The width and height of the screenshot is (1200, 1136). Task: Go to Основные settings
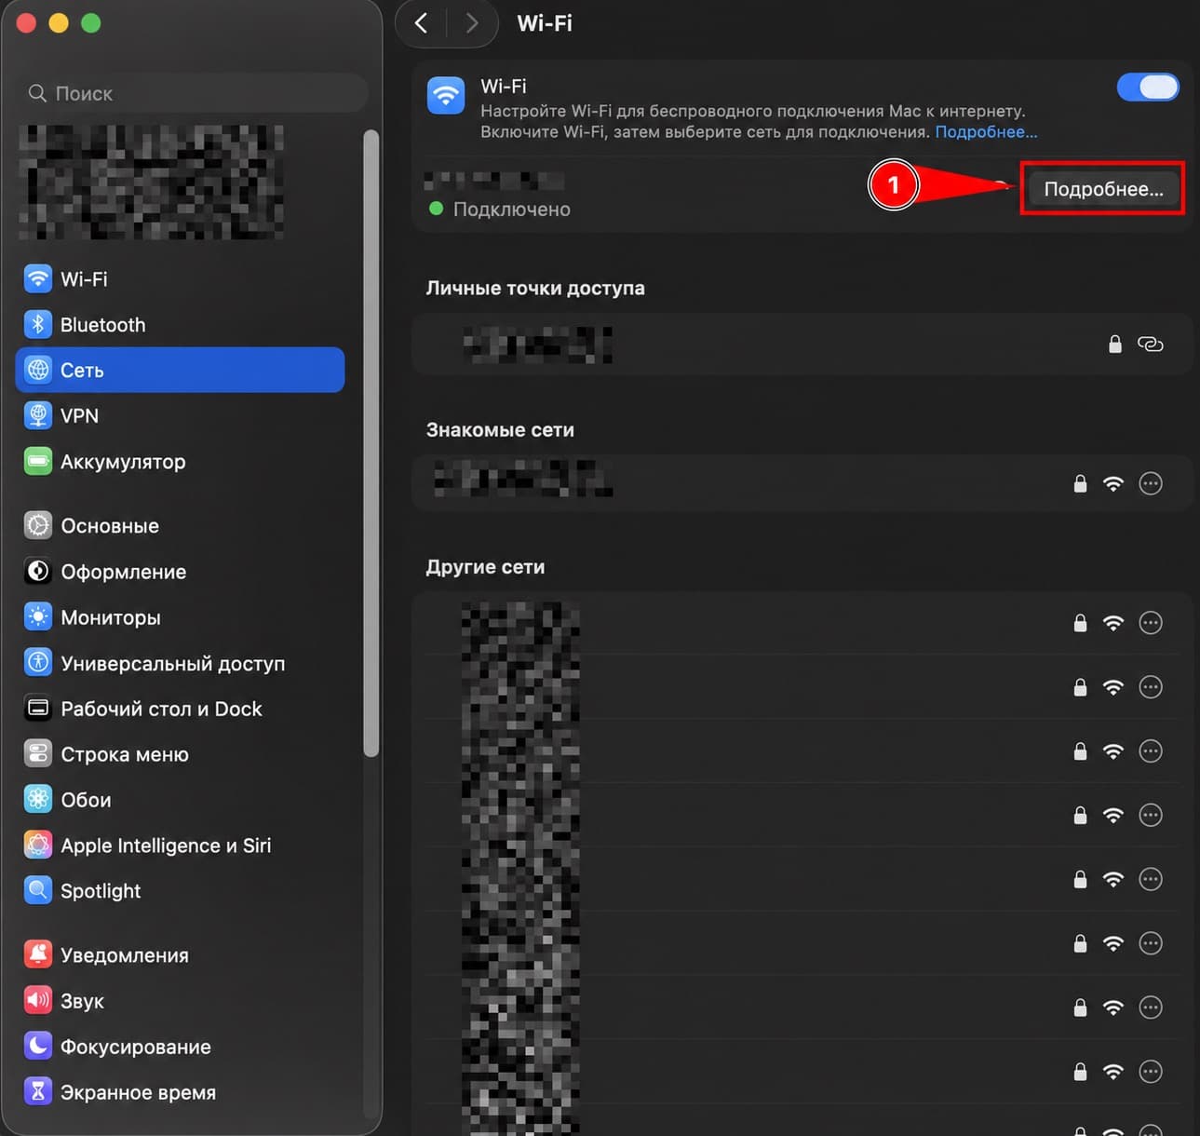coord(180,525)
